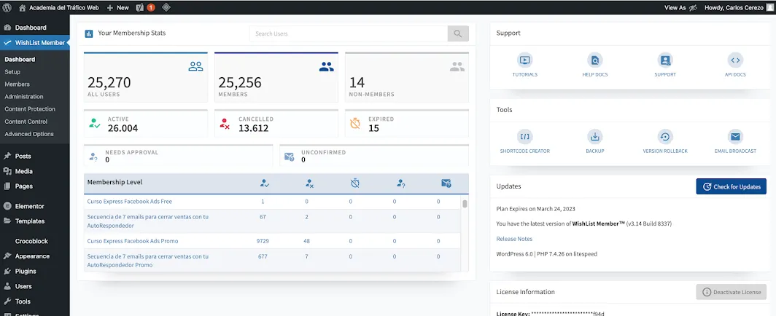Open the Help Docs icon
The width and height of the screenshot is (776, 316).
pyautogui.click(x=595, y=60)
